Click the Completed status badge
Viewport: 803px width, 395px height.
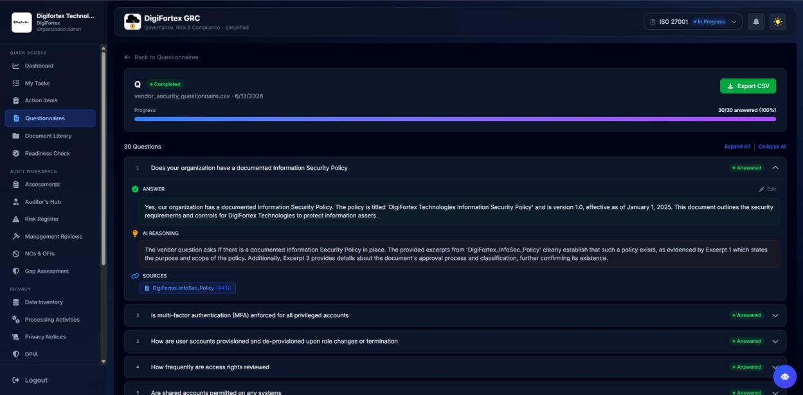tap(165, 84)
